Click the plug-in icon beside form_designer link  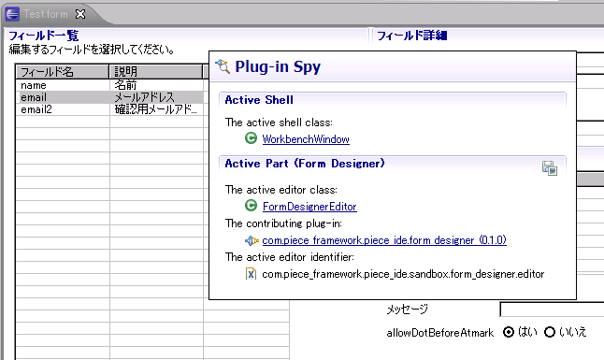[252, 240]
